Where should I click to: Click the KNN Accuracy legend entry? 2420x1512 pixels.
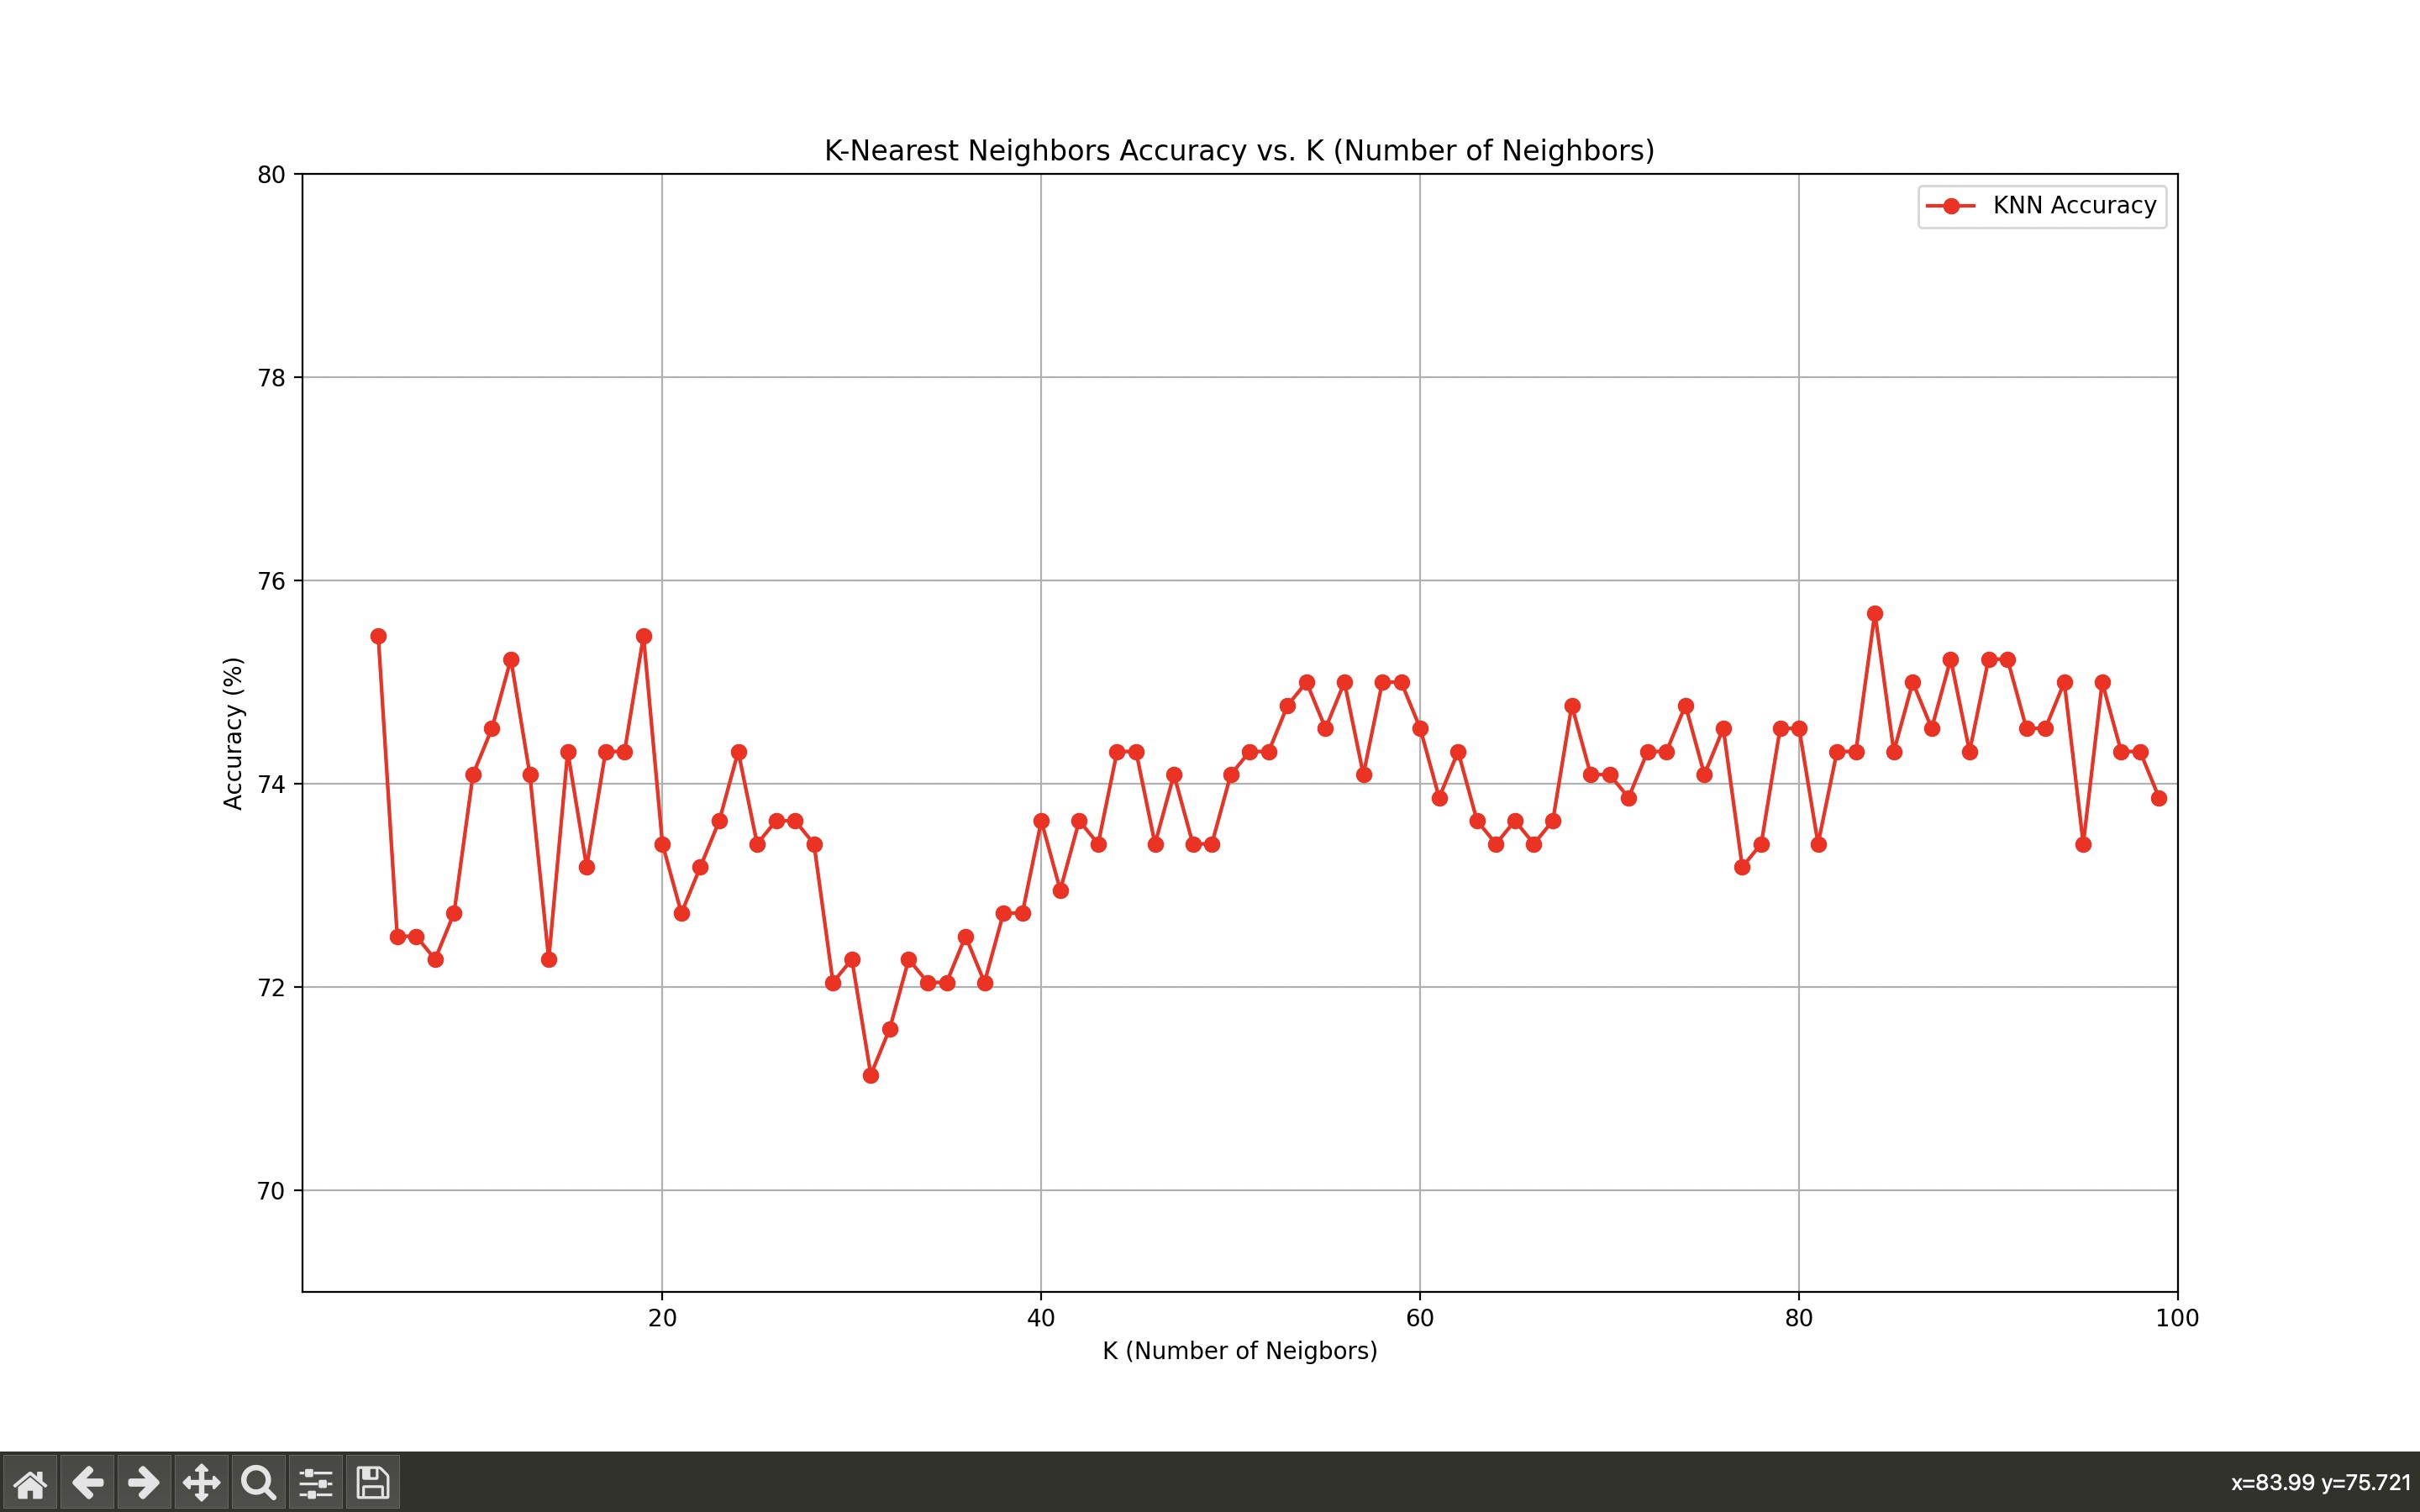2073,206
